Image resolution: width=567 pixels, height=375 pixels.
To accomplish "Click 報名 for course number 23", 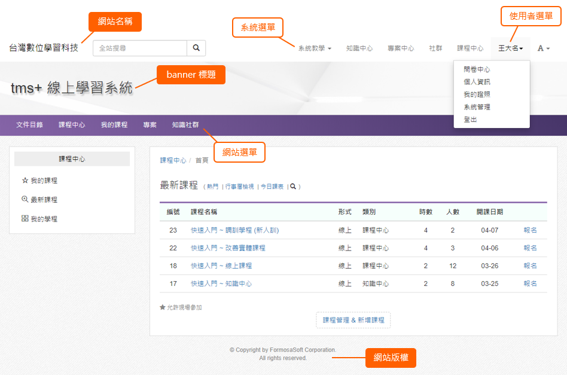I will [530, 230].
